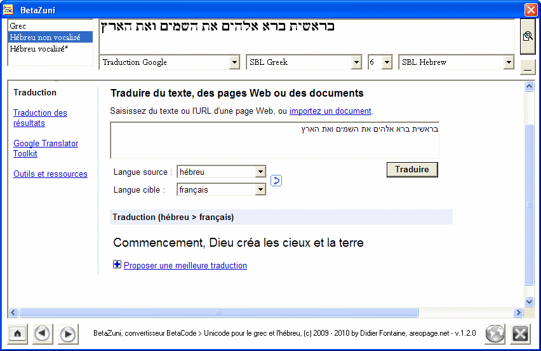Click the vertical scrollbar thumb
Viewport: 541px width, 351px height.
click(x=530, y=205)
